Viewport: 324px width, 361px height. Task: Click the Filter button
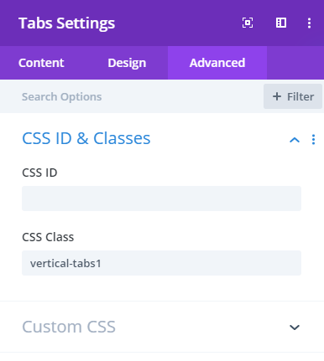(293, 96)
